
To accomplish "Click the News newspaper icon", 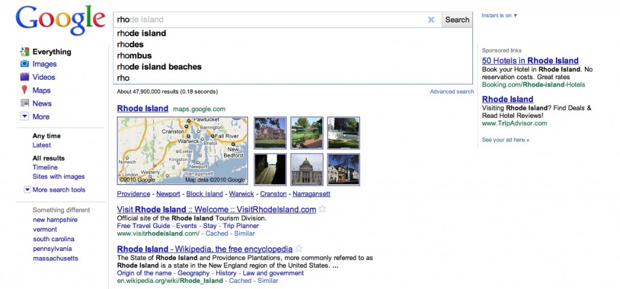I will tap(24, 103).
